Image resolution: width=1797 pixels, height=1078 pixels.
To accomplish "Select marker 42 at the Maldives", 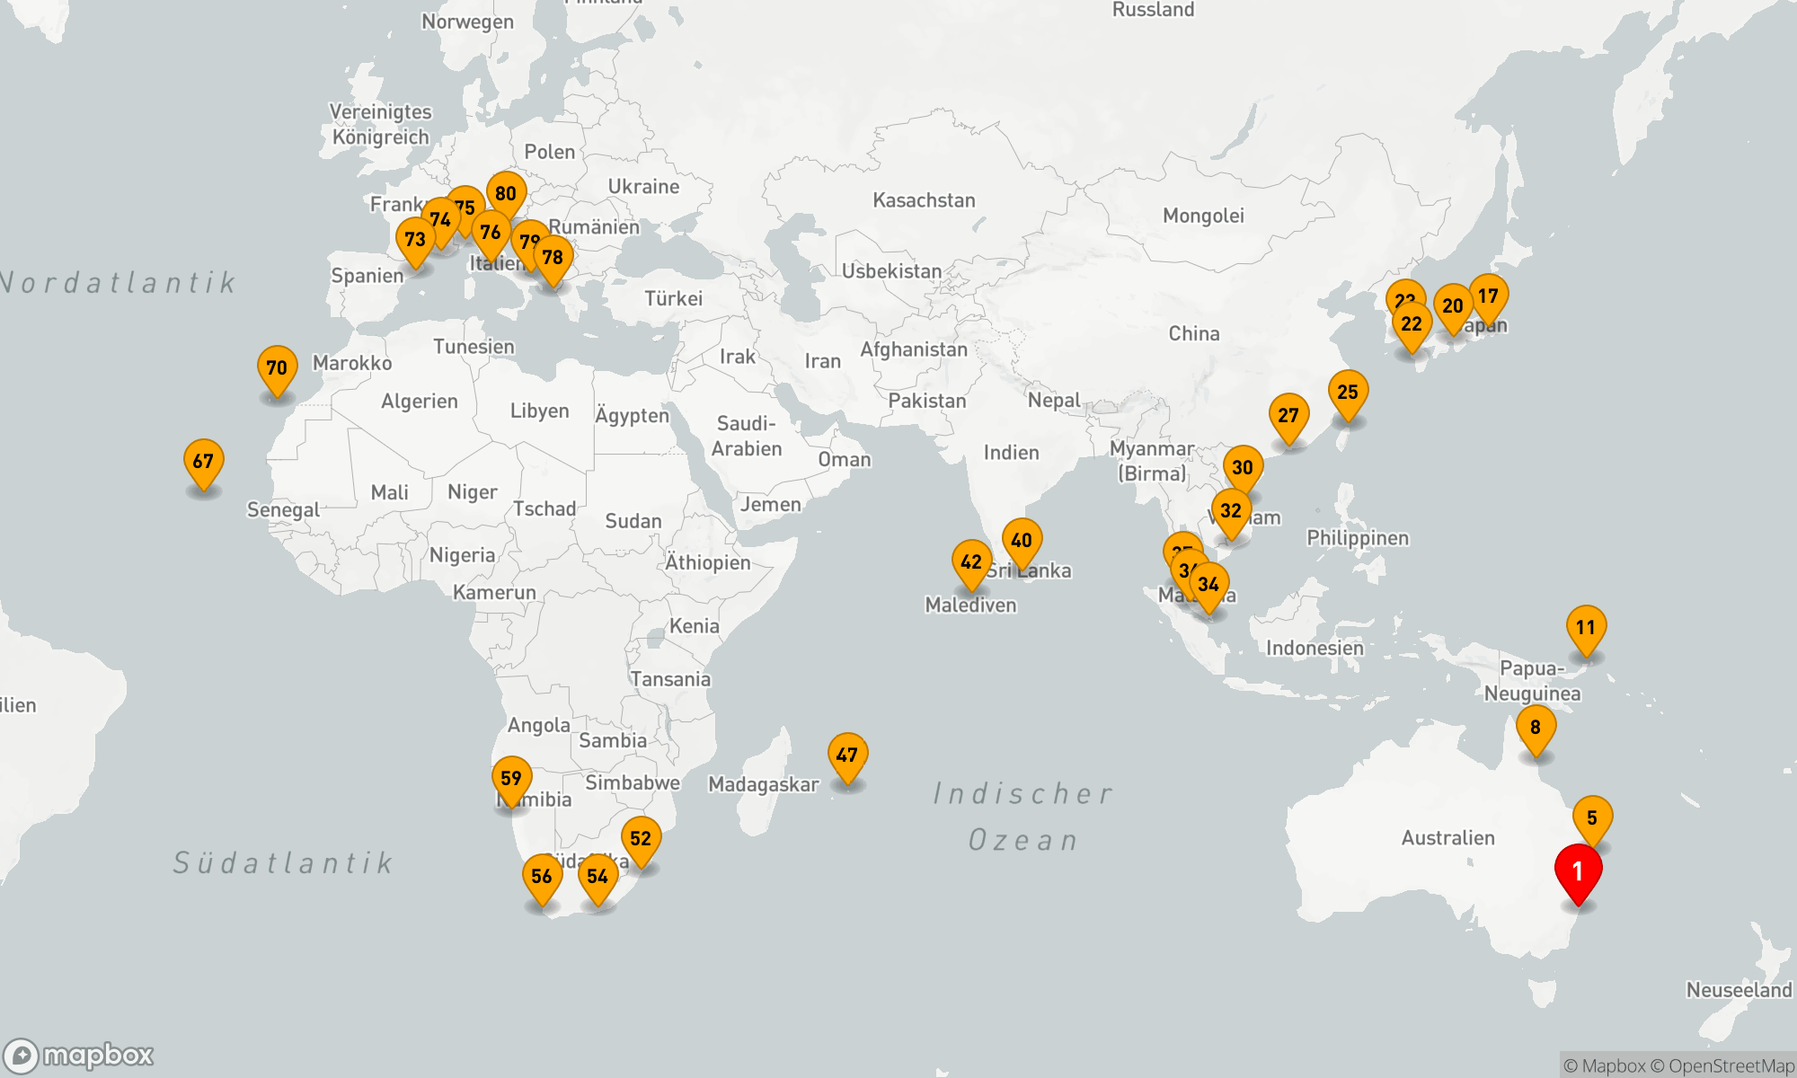I will pyautogui.click(x=971, y=561).
